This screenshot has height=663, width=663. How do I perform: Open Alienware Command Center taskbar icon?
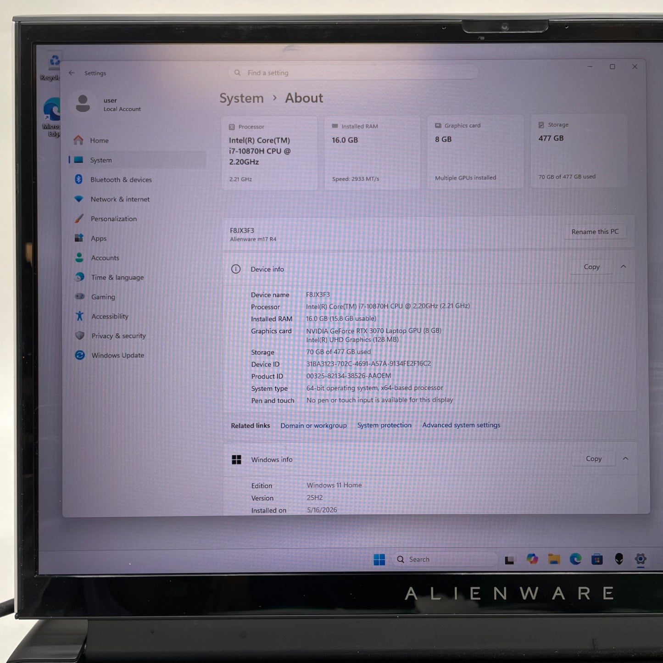click(619, 559)
